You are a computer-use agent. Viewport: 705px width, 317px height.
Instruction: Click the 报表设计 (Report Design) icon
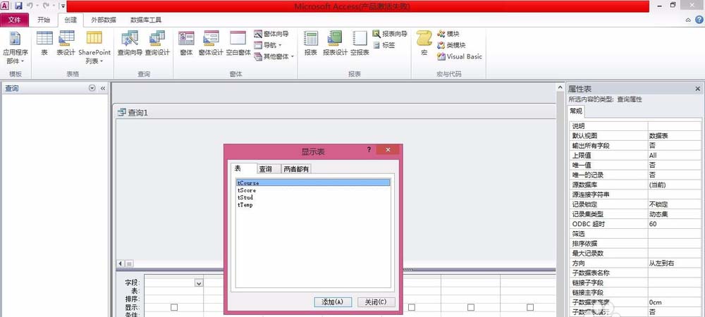pos(335,43)
